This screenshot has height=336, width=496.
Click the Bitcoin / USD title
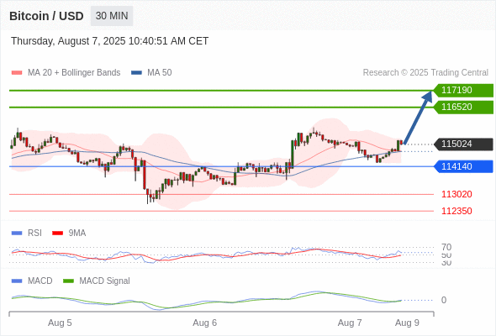[x=46, y=16]
